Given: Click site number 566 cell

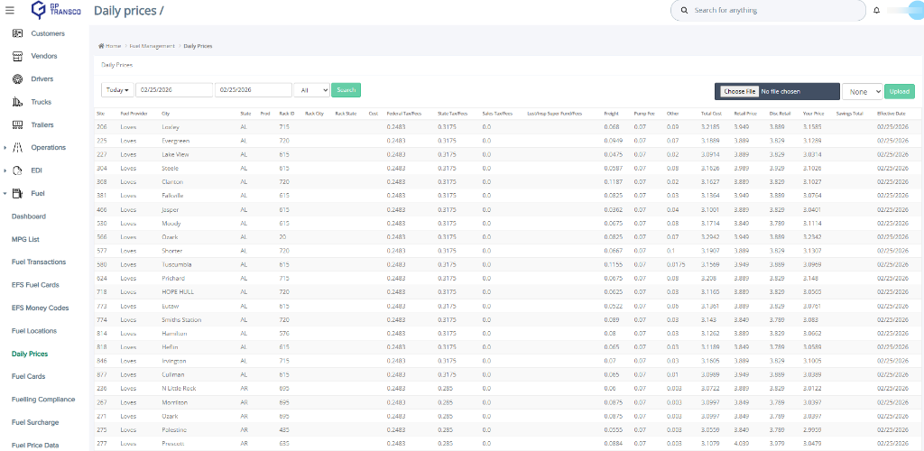Looking at the screenshot, I should click(x=101, y=237).
